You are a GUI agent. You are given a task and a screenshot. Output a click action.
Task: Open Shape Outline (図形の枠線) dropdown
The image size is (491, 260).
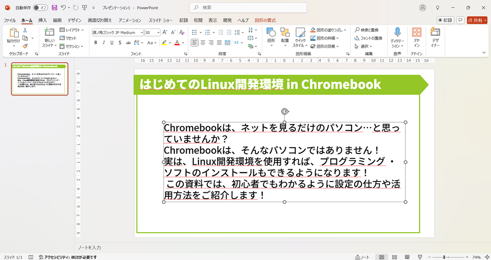tap(325, 38)
